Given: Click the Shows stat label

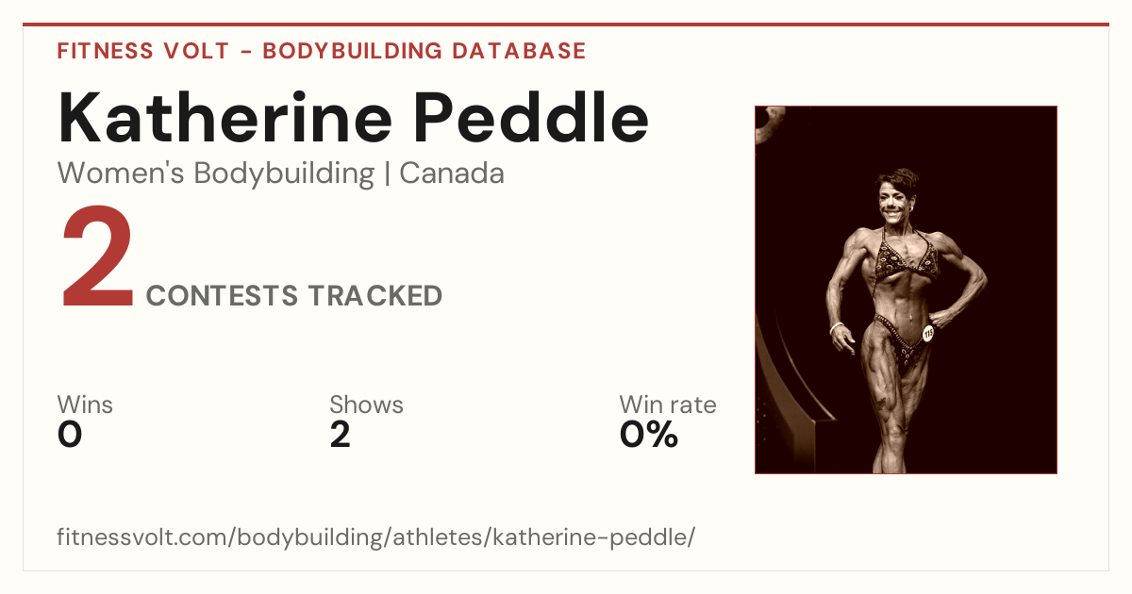Looking at the screenshot, I should [366, 405].
